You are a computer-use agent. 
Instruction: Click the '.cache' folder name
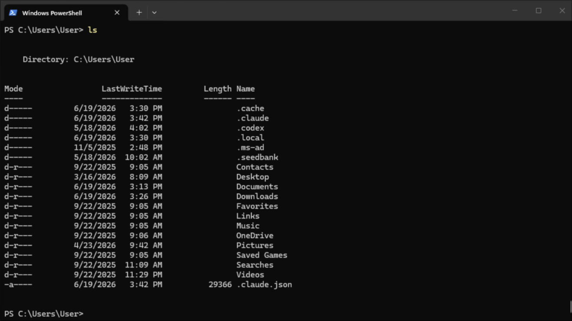[x=250, y=108]
